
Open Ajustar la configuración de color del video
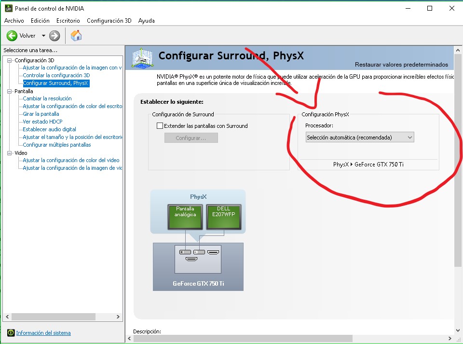71,160
